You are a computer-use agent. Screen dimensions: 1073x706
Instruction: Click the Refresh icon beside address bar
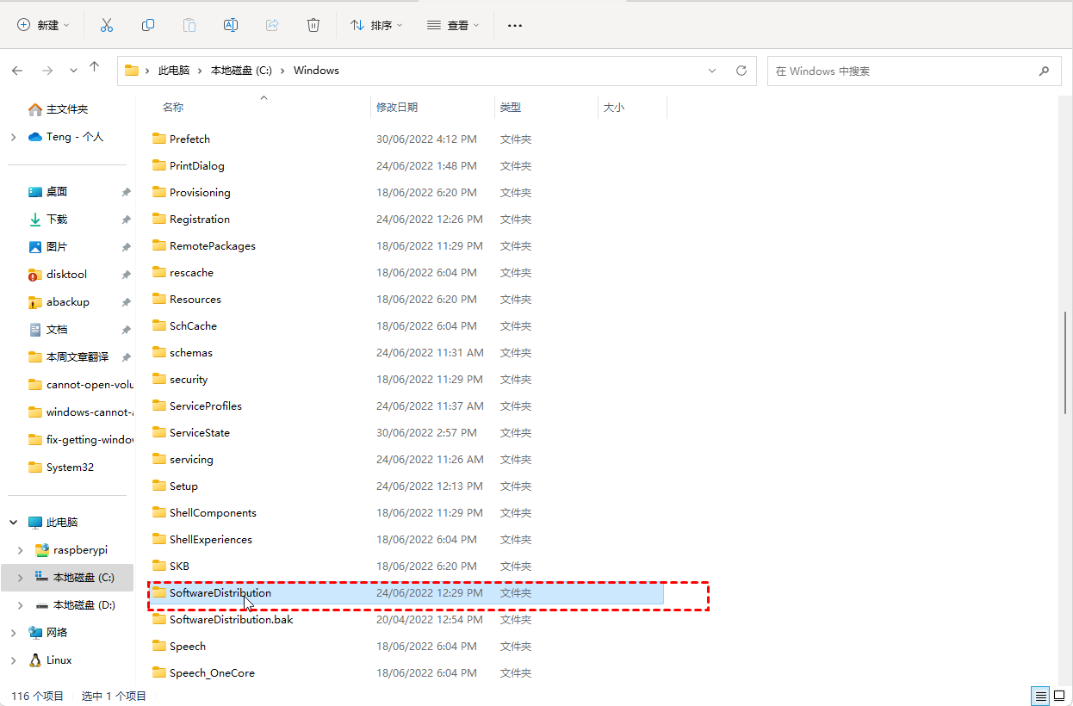pyautogui.click(x=741, y=71)
